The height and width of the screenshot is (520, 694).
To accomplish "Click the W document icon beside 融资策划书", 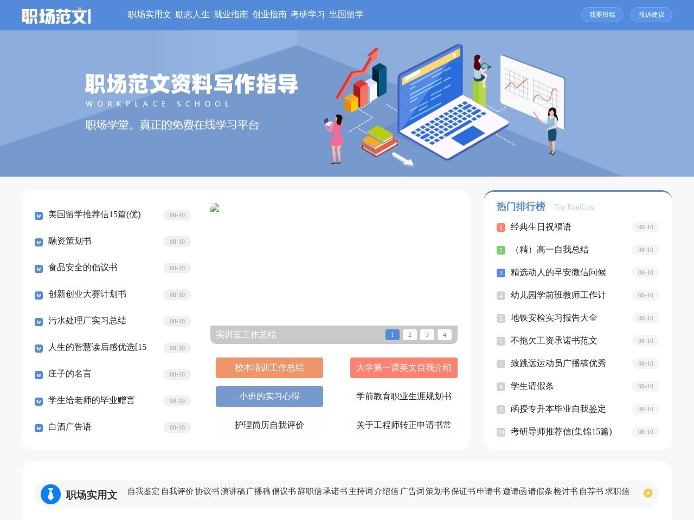I will 38,242.
